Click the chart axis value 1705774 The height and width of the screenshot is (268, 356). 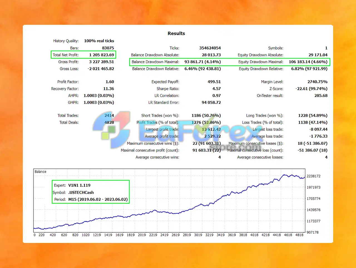pos(313,199)
